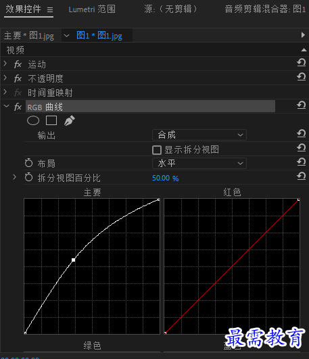The width and height of the screenshot is (309, 359).
Task: Select the 效果控件 tab
Action: (23, 9)
